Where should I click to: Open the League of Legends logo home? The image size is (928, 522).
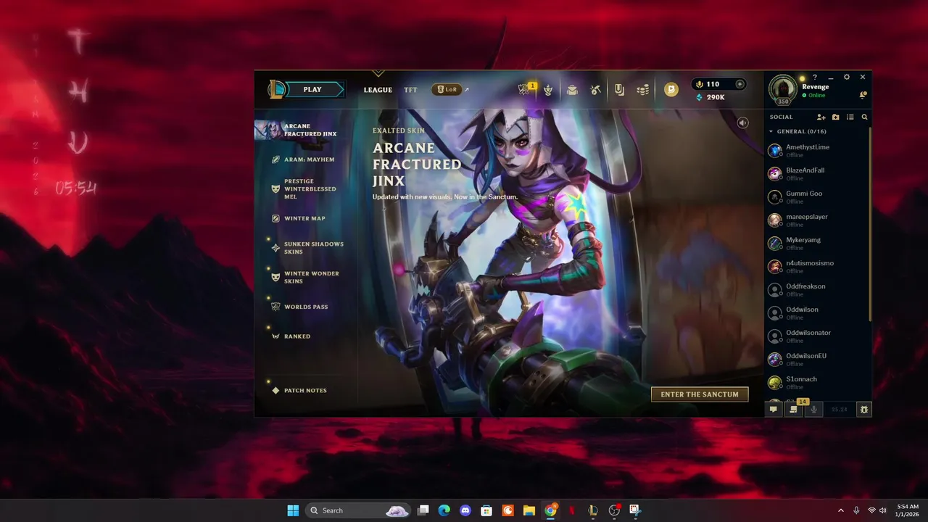point(276,89)
